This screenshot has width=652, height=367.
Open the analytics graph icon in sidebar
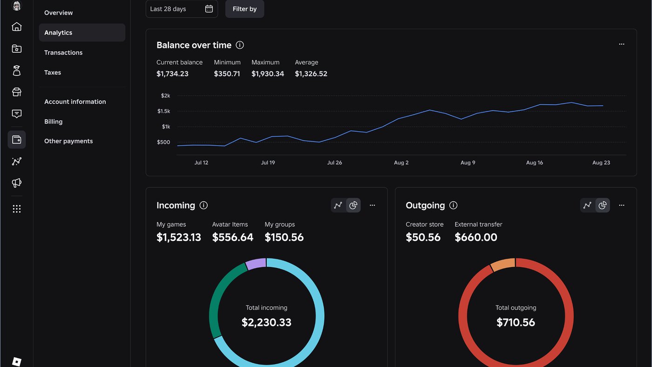[17, 162]
